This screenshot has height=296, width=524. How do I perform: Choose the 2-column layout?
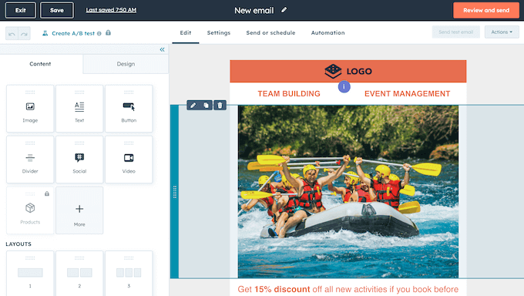[x=79, y=274]
